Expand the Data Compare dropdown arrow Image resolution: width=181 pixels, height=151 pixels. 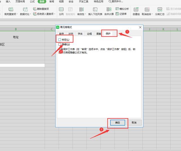point(31,14)
